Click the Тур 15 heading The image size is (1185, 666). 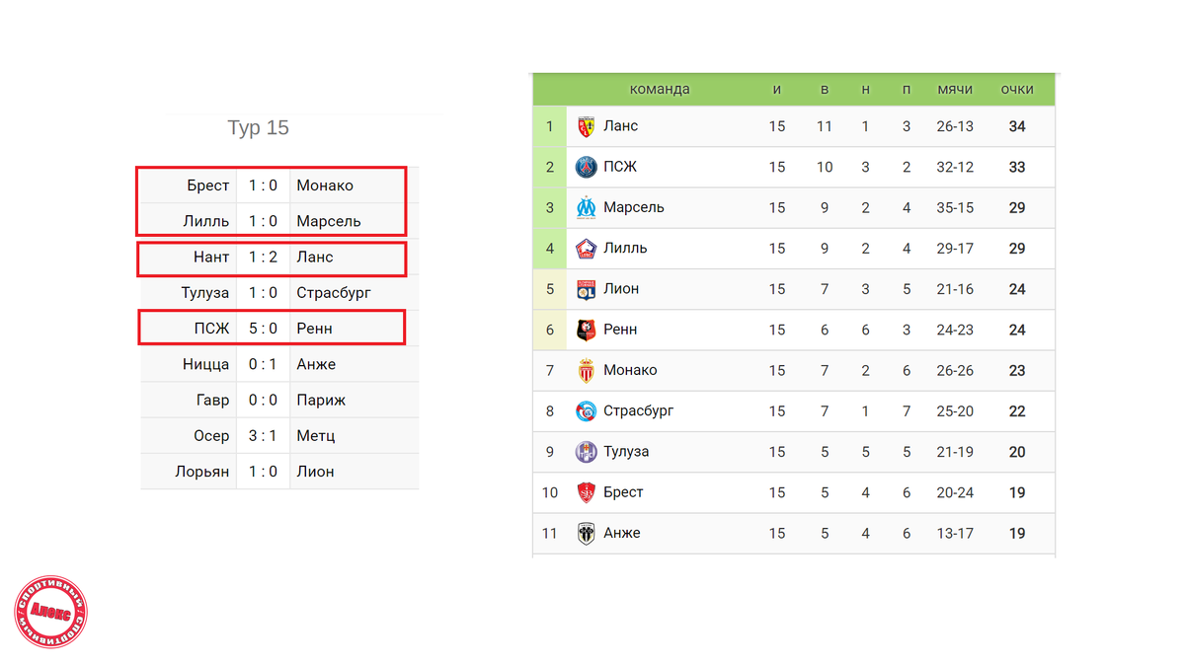tap(258, 128)
